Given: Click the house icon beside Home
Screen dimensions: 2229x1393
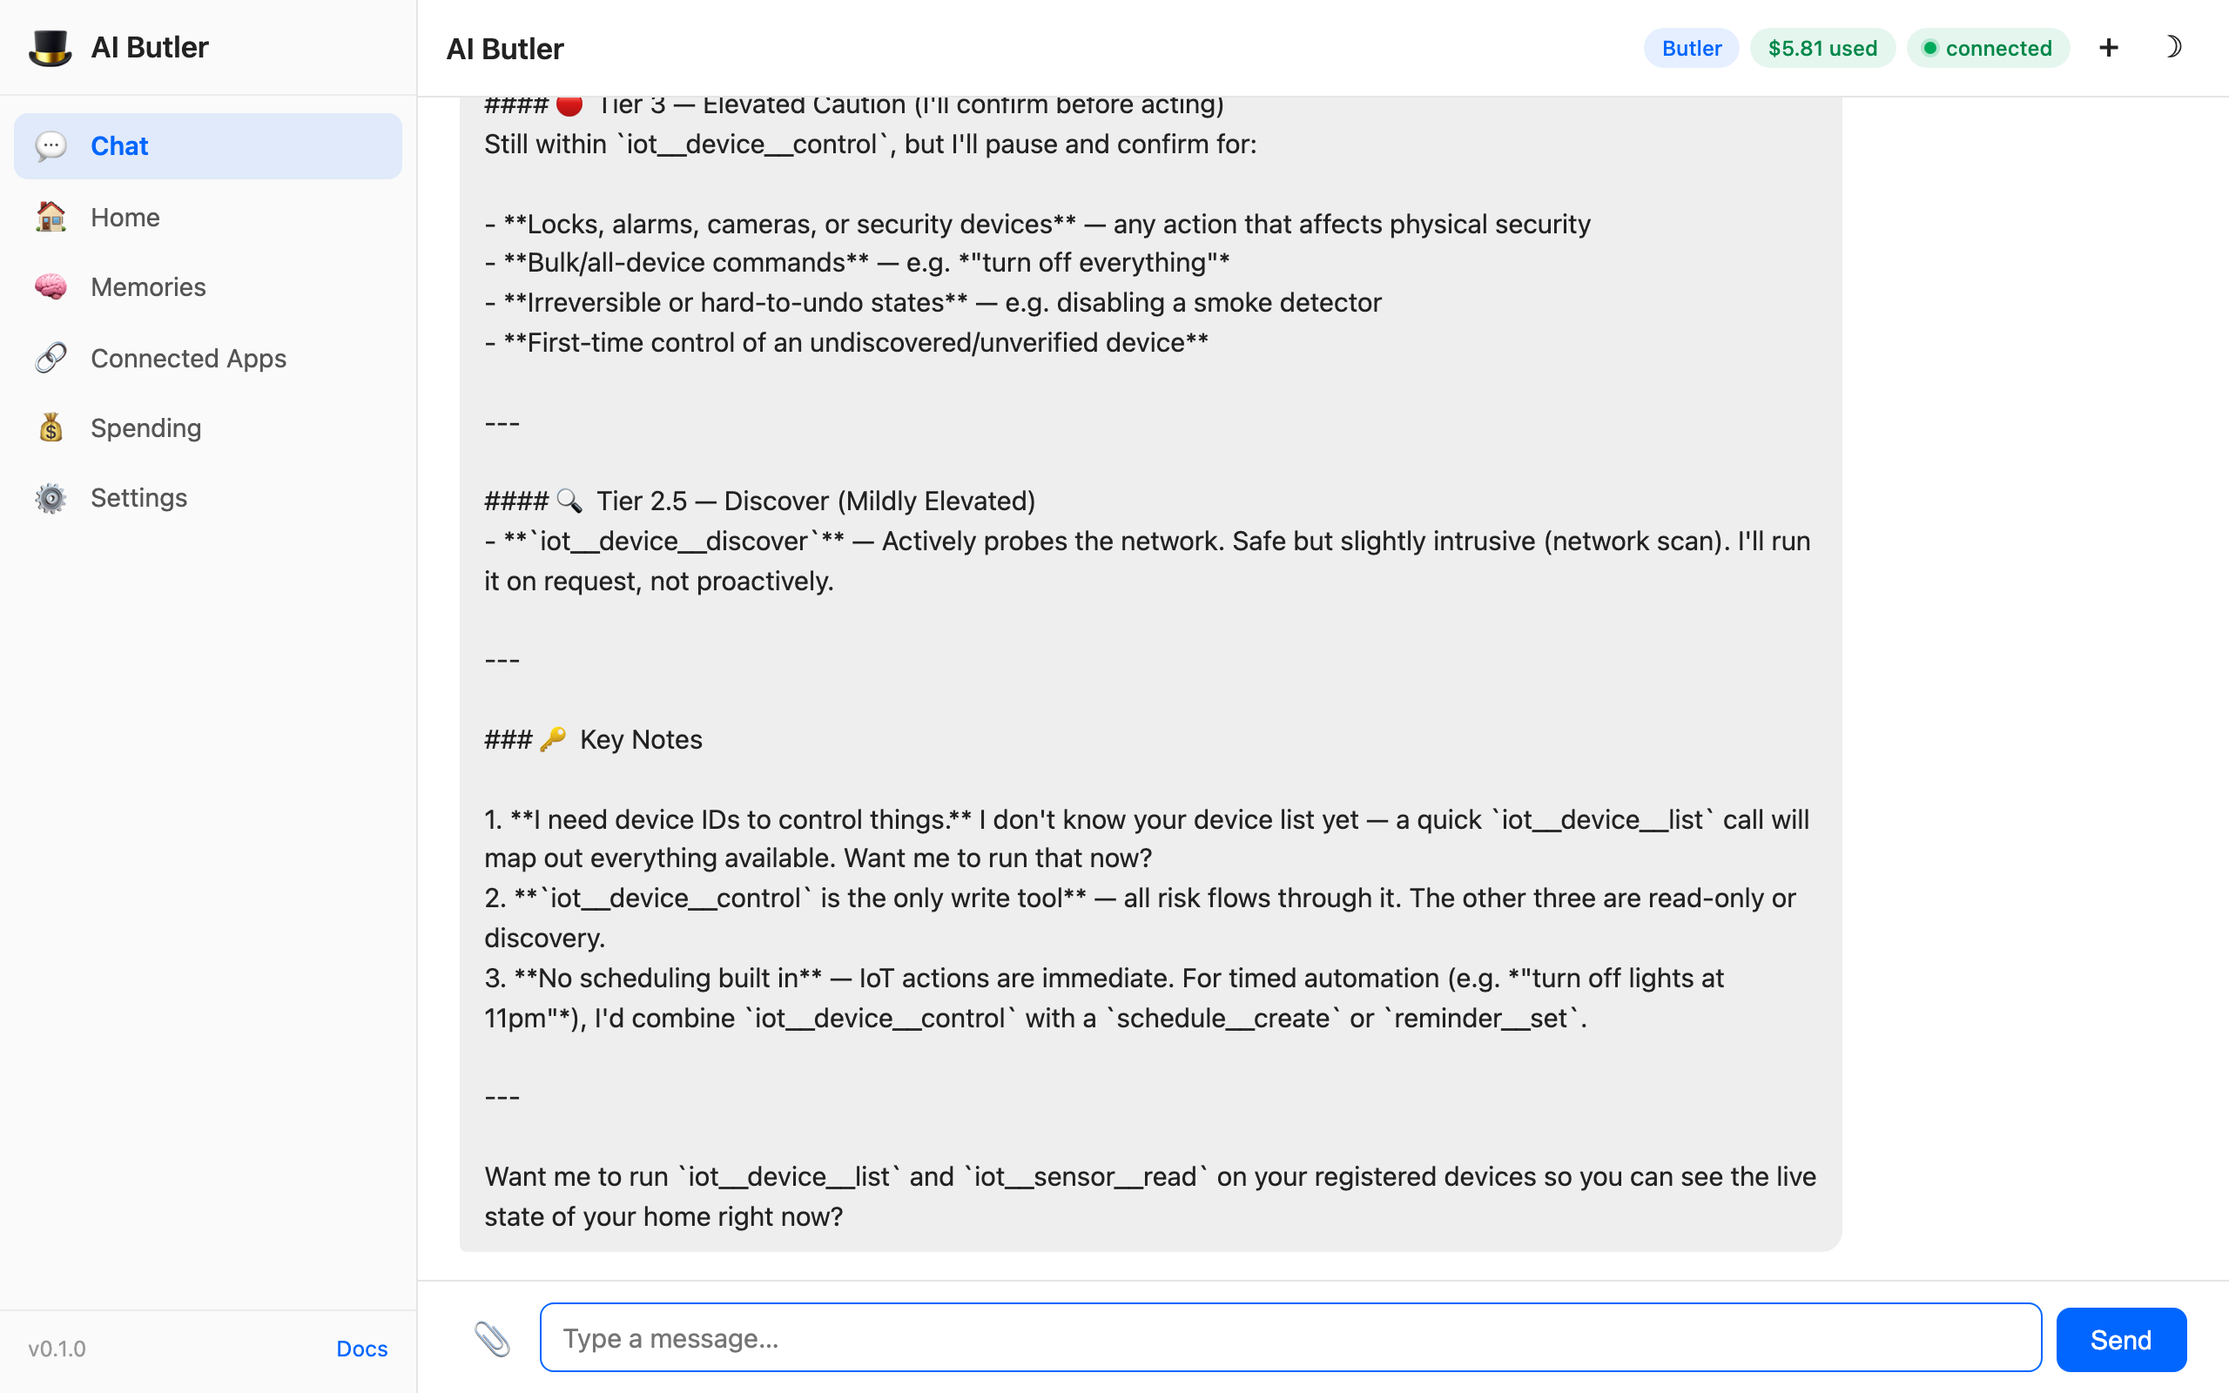Looking at the screenshot, I should coord(51,218).
